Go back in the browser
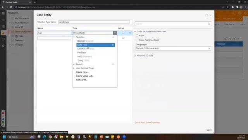This screenshot has height=140, width=248. [x=3, y=7]
